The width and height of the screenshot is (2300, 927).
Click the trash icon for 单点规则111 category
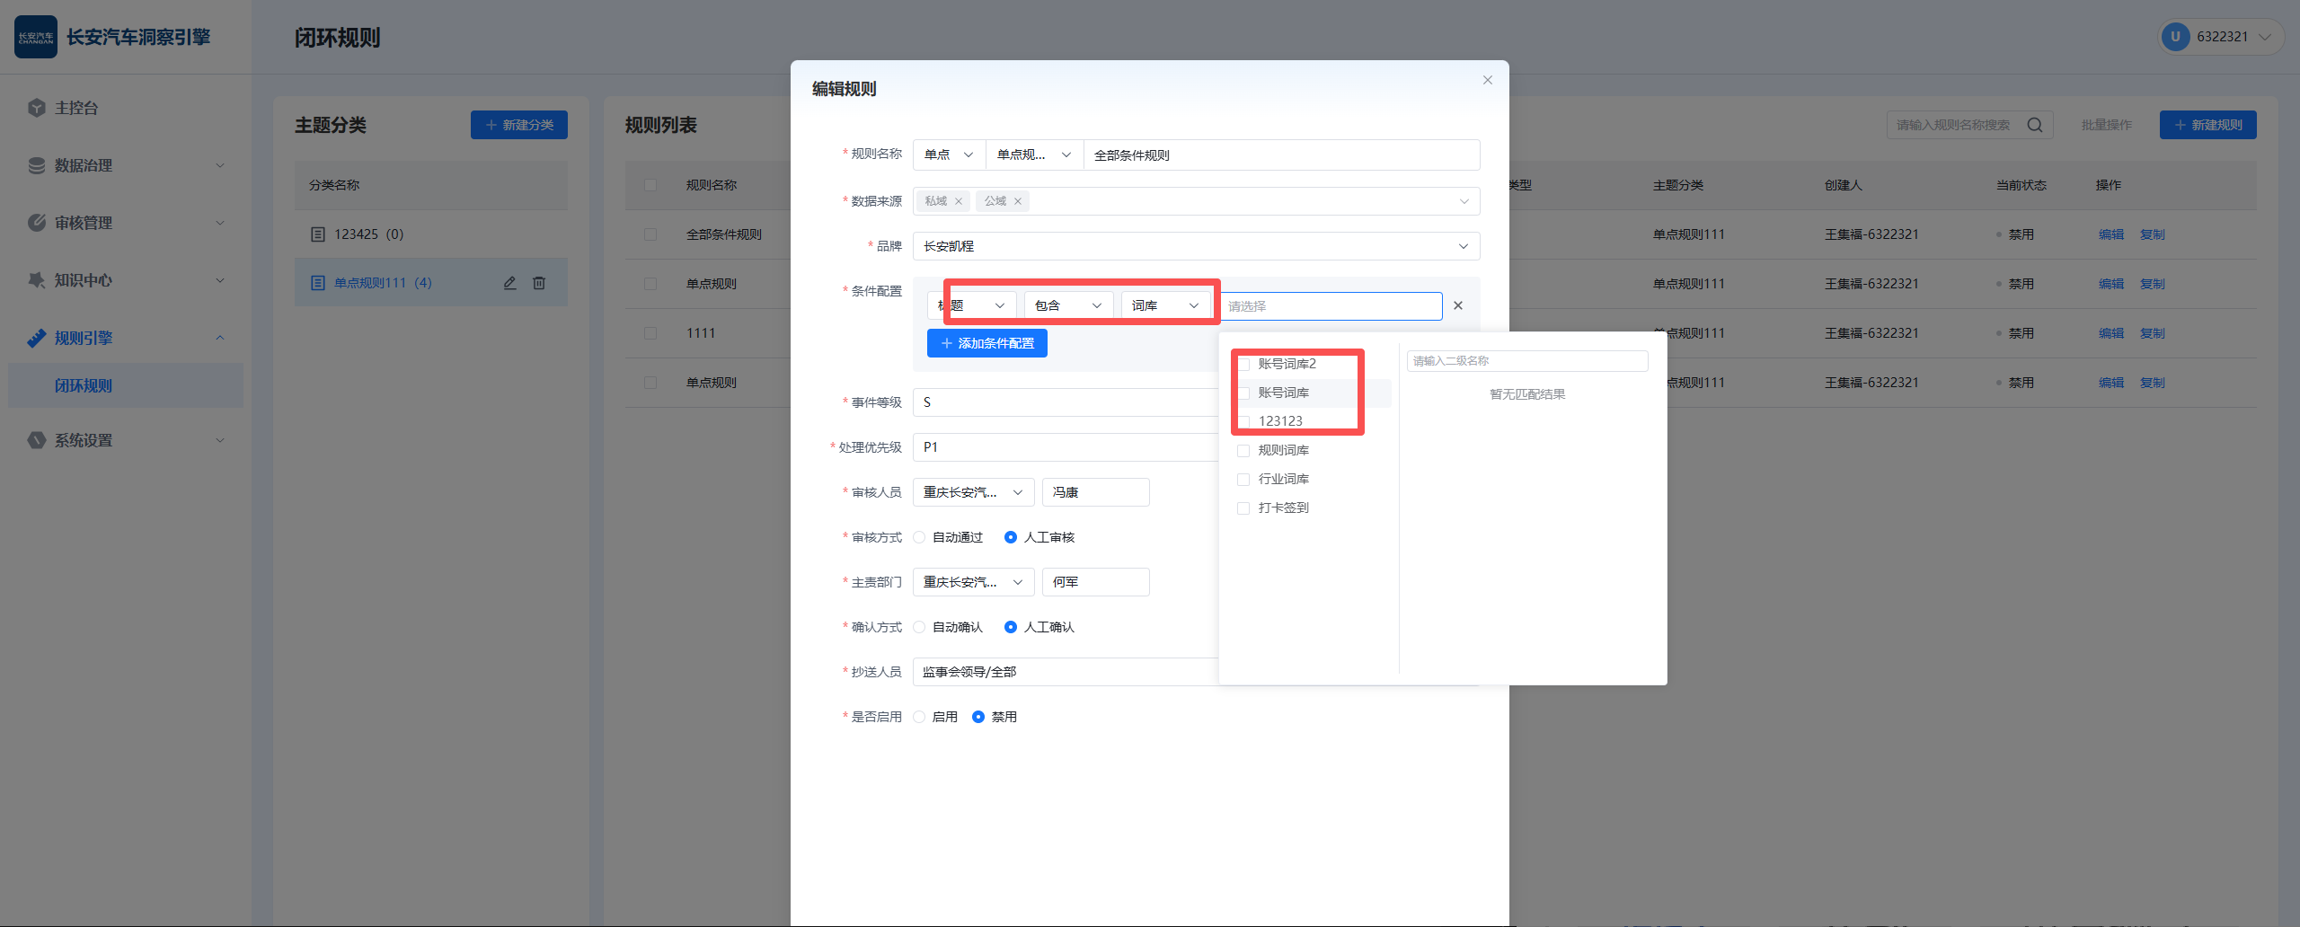point(539,283)
